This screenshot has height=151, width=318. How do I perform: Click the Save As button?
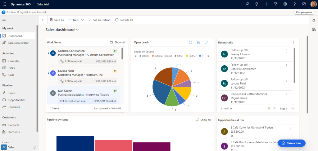[x=57, y=20]
